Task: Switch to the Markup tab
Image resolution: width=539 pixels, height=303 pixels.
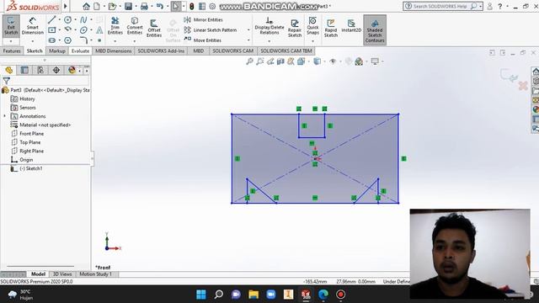Action: 56,50
